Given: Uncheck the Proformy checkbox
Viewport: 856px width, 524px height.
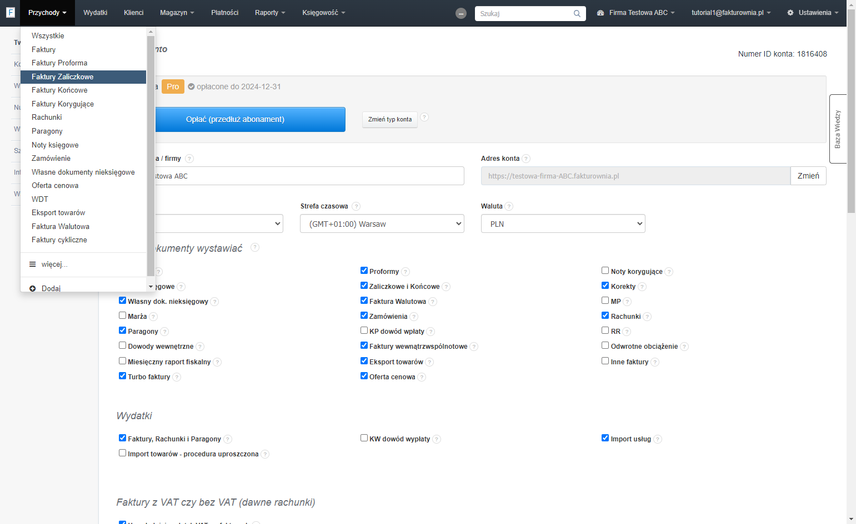Looking at the screenshot, I should click(364, 271).
